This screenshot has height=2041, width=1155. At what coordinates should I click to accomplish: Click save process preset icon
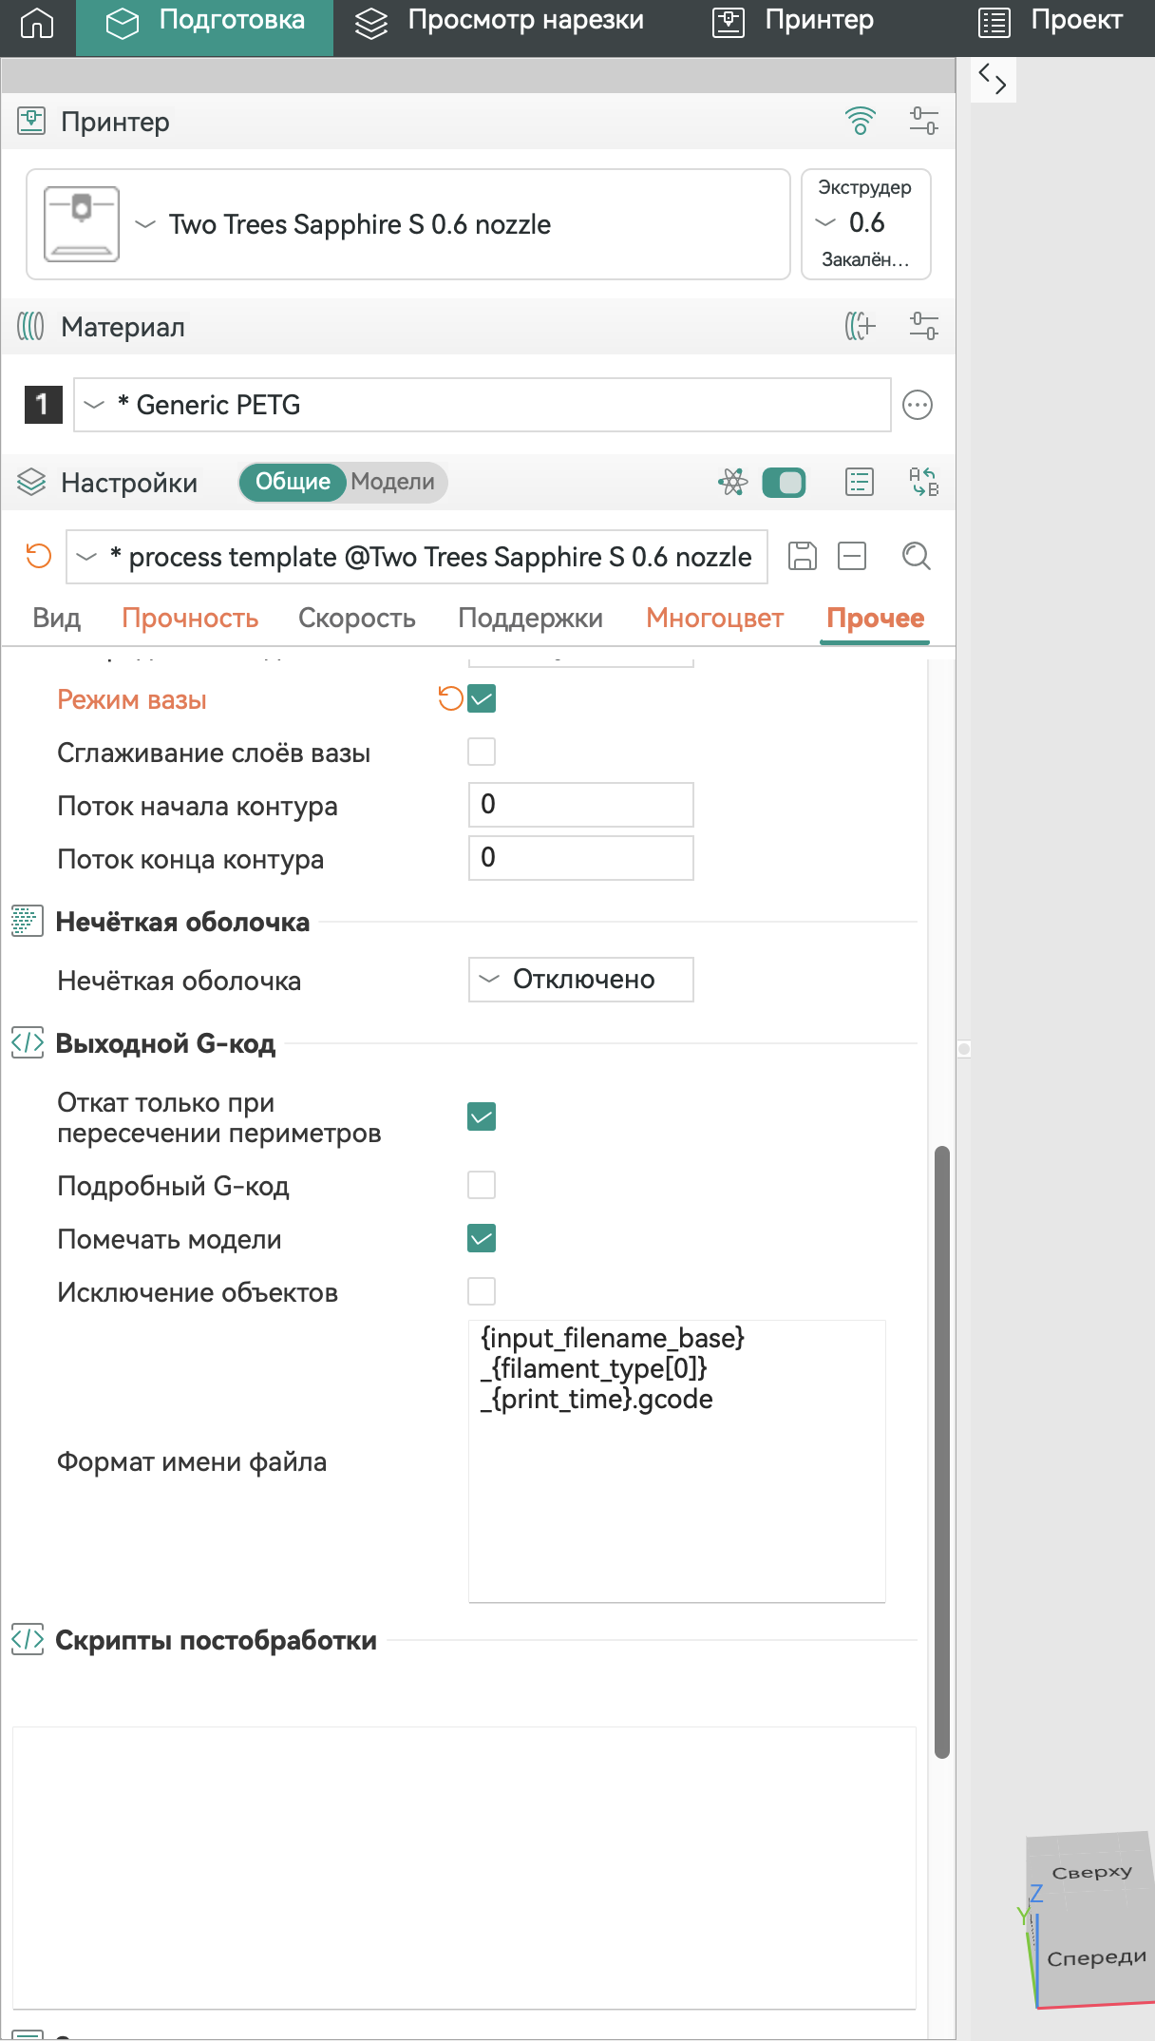point(803,556)
